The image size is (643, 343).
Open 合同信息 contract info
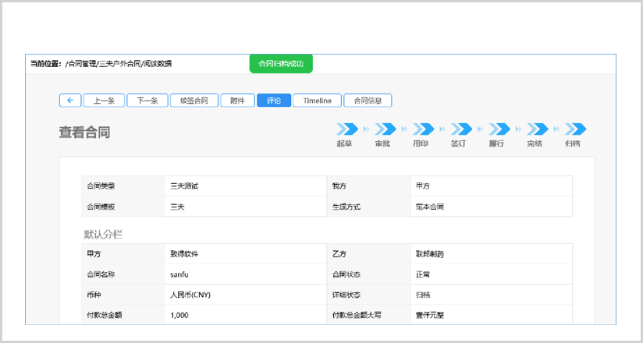click(368, 101)
